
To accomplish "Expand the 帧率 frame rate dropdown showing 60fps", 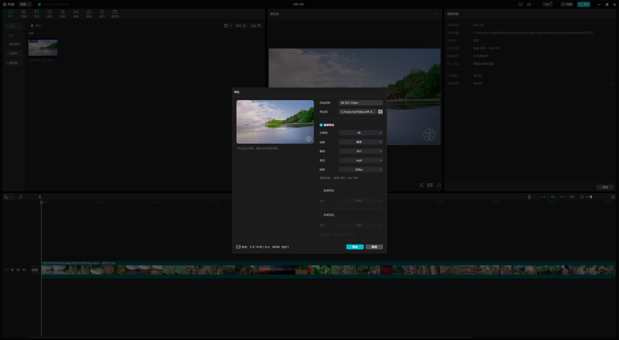I will click(x=361, y=170).
